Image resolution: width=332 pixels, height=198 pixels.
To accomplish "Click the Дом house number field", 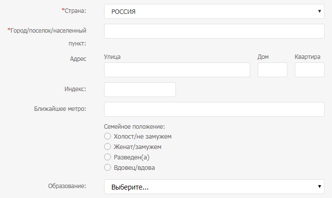I will tap(273, 70).
